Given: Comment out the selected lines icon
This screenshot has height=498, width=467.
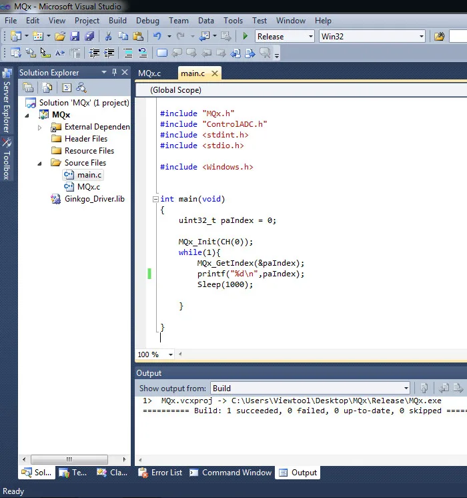Looking at the screenshot, I should [x=127, y=53].
